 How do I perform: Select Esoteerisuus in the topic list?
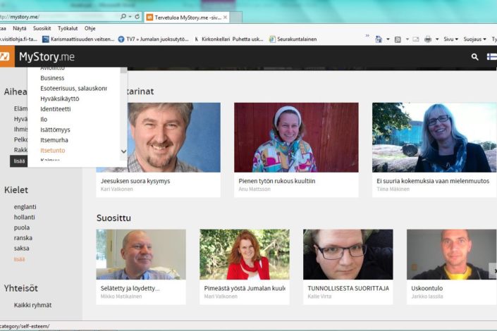pos(73,88)
